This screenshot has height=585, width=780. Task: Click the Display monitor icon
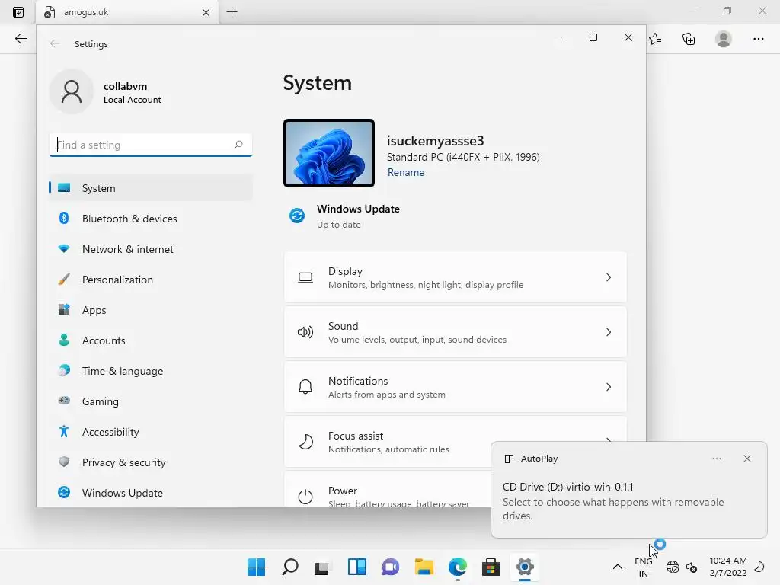[305, 277]
